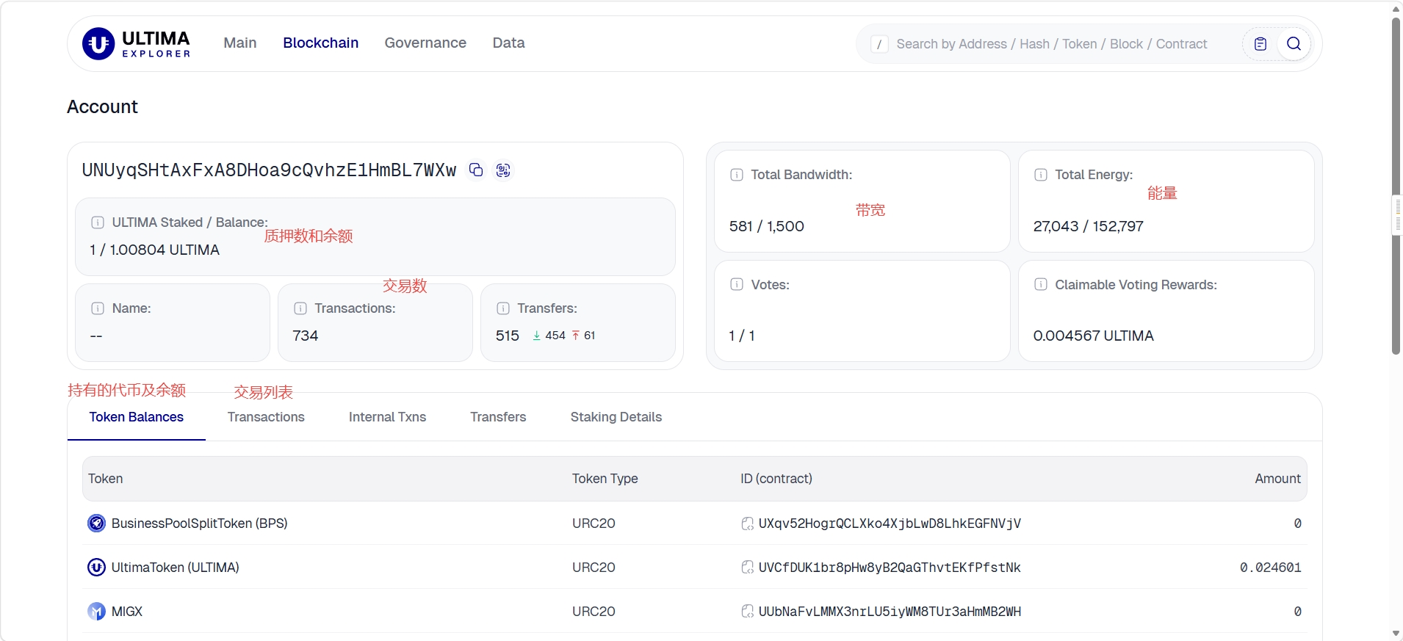The width and height of the screenshot is (1403, 641).
Task: Switch to the Internal Txns tab
Action: 387,417
